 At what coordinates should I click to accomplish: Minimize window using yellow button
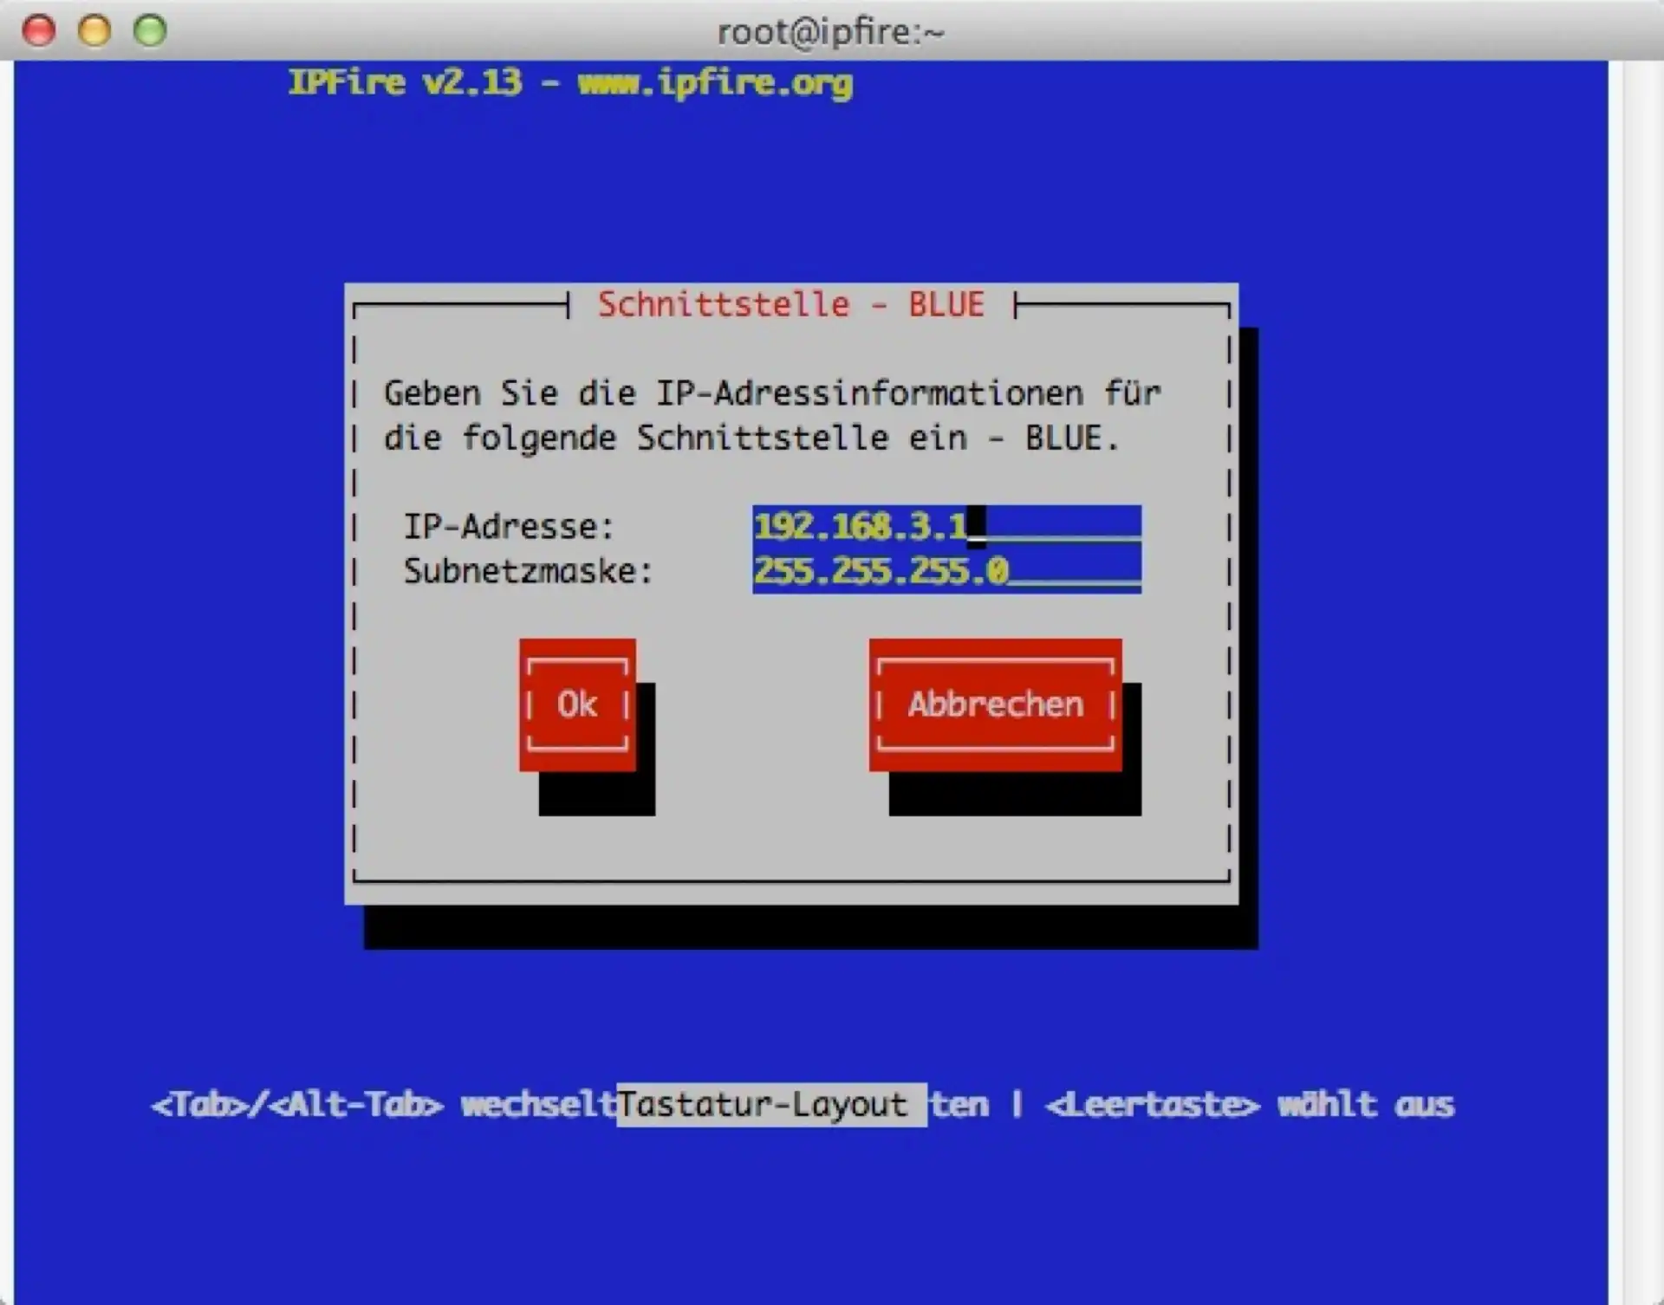click(94, 31)
